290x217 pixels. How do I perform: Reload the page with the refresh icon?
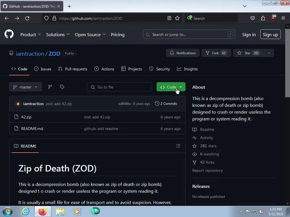[x=27, y=18]
